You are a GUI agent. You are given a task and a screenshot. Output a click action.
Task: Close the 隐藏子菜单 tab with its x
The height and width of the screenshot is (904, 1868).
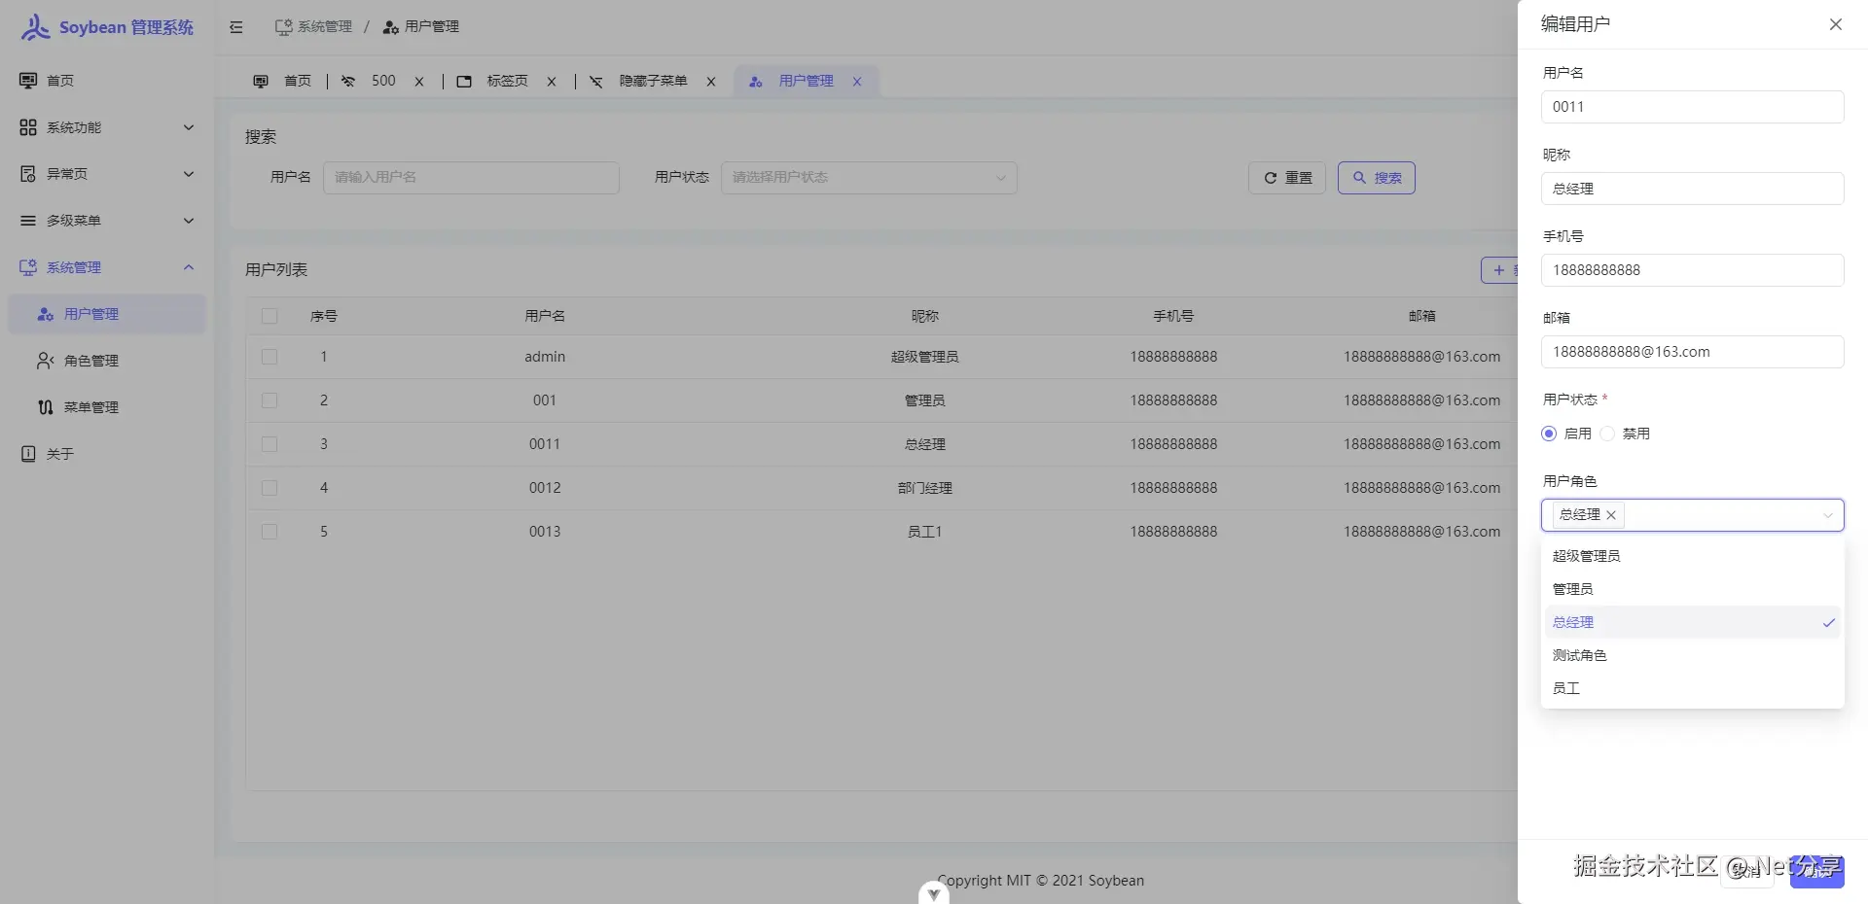pyautogui.click(x=711, y=82)
